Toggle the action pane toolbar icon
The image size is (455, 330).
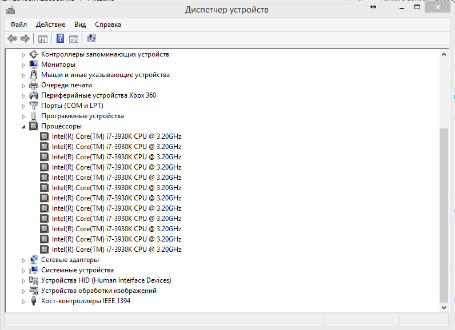point(74,38)
